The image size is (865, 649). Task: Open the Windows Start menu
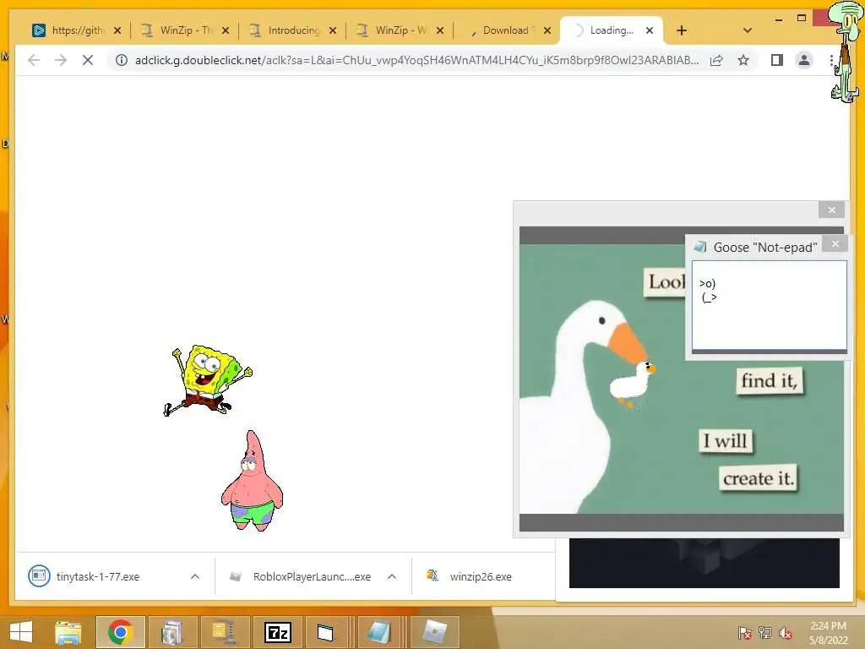coord(21,632)
